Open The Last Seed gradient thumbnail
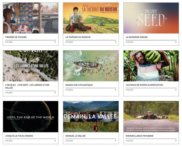Screen dimensions: 182x147 [151, 18]
